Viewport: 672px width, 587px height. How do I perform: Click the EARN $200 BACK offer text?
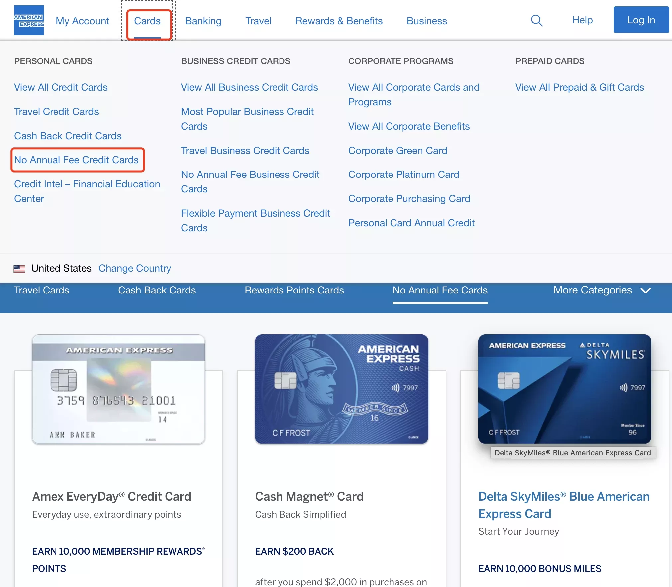294,551
